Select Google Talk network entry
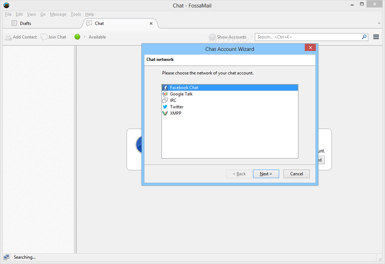The width and height of the screenshot is (385, 264). [230, 94]
